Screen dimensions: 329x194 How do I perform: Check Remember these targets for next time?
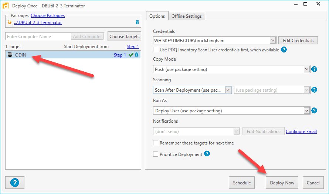pyautogui.click(x=156, y=143)
